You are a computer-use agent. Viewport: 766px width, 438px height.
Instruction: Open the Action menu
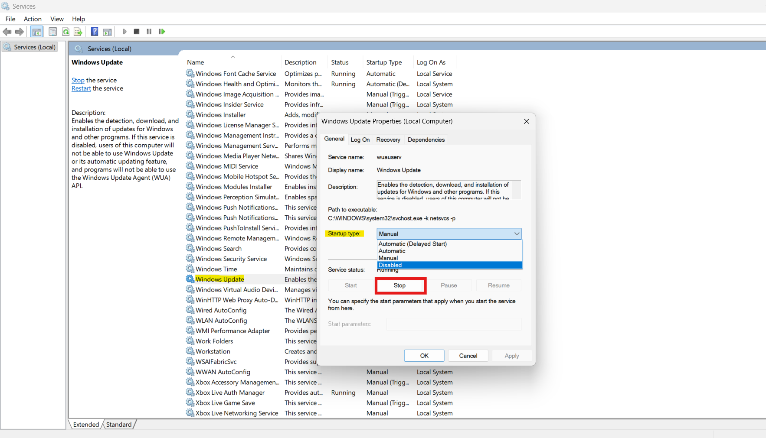pyautogui.click(x=33, y=19)
